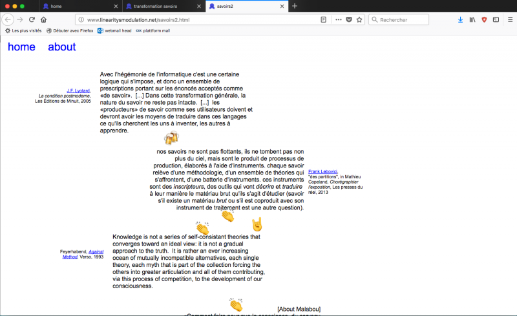517x316 pixels.
Task: Click the red shield extension icon
Action: (x=484, y=20)
